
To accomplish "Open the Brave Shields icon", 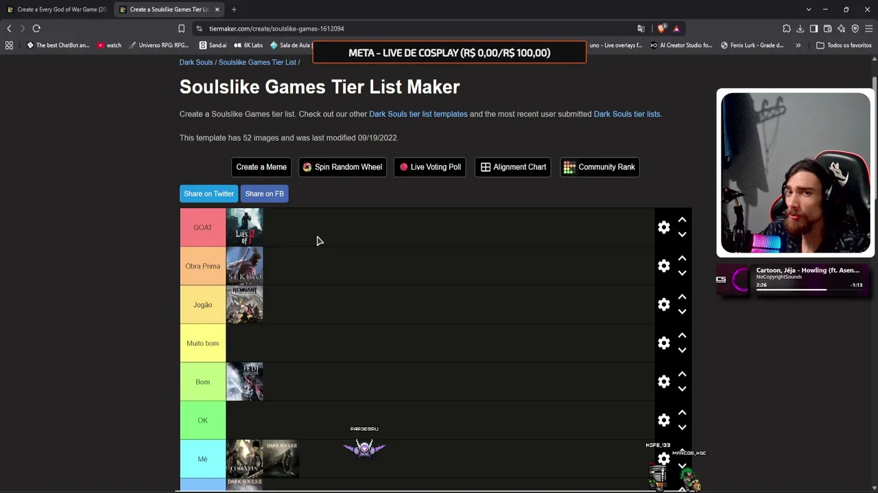I will [x=661, y=29].
